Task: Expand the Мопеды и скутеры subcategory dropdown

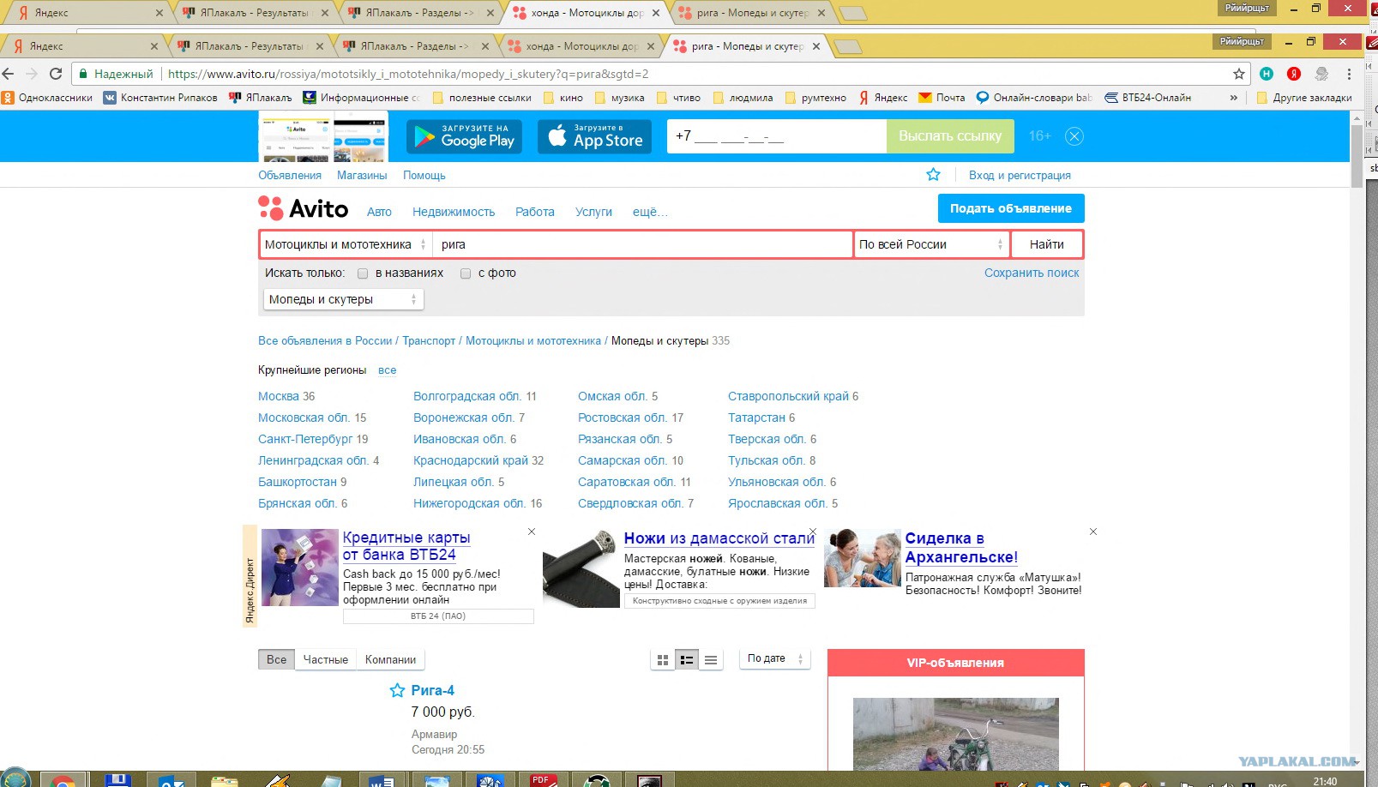Action: 343,299
